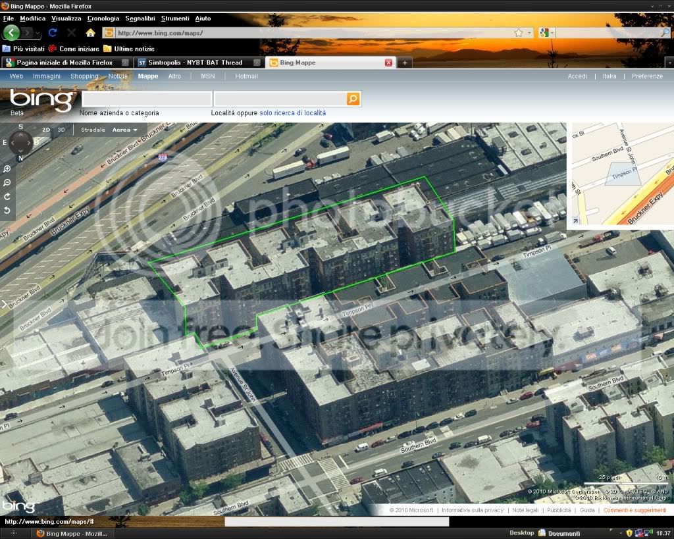Open the Google search engine selector icon

coord(544,33)
